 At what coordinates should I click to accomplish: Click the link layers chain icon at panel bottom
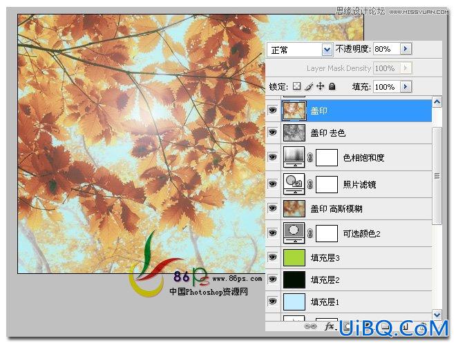(310, 326)
